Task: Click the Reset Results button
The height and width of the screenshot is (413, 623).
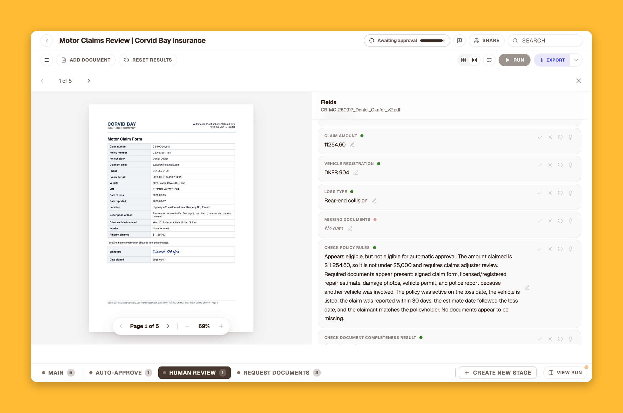Action: [x=148, y=60]
